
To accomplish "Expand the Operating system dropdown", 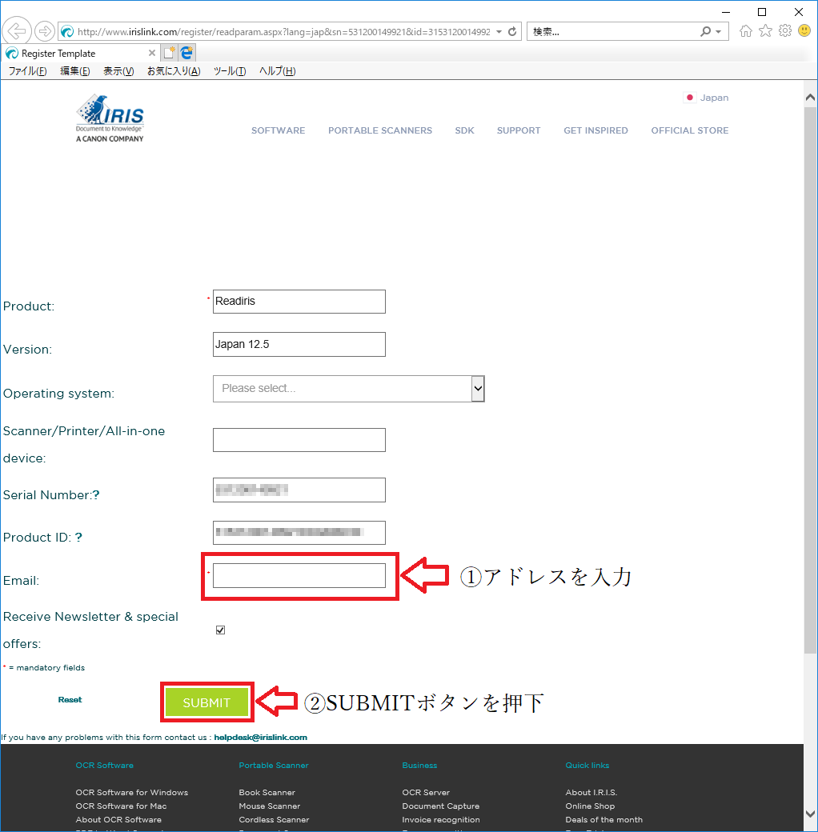I will click(478, 389).
